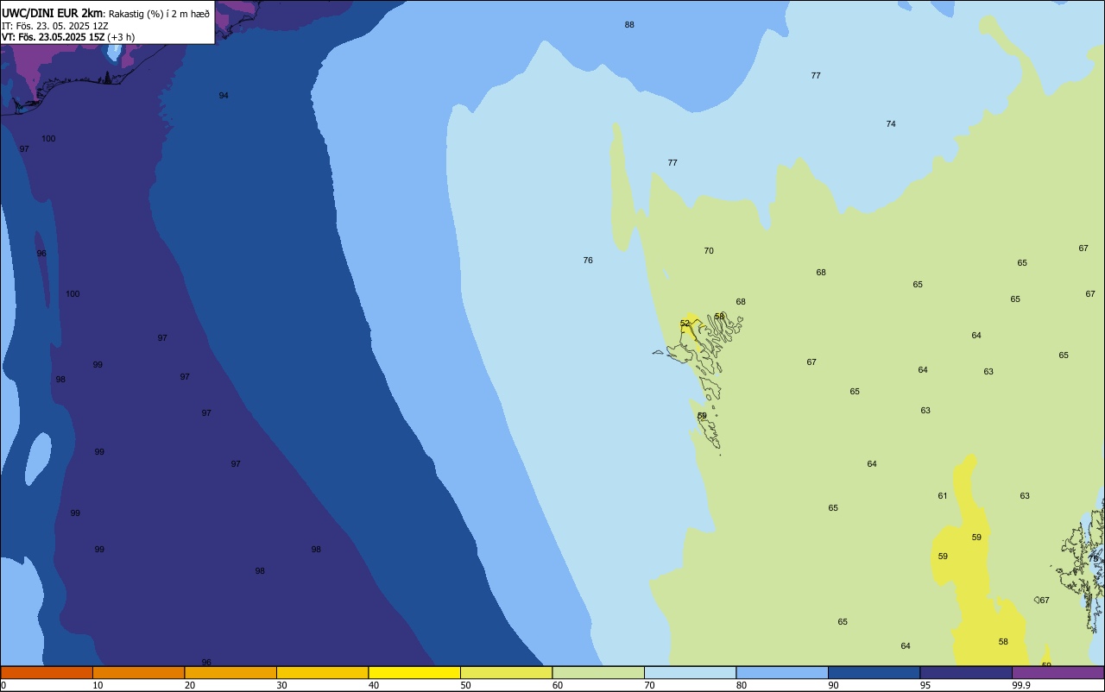Viewport: 1105px width, 692px height.
Task: Click the light blue legend swatch between 70 and 80
Action: [x=690, y=672]
